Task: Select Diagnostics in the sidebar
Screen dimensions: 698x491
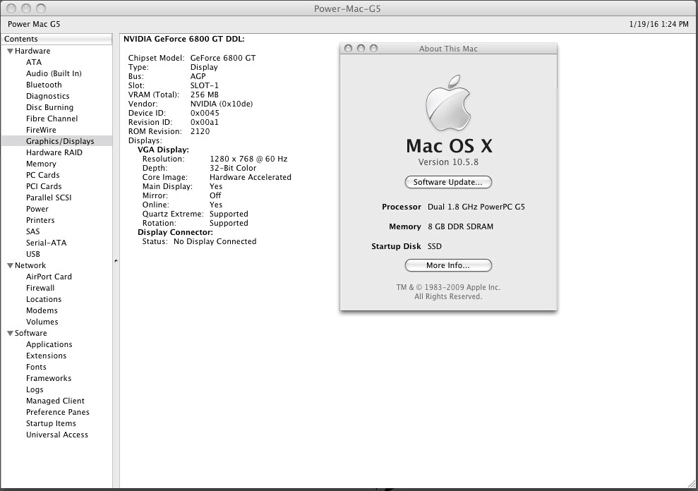Action: coord(47,96)
